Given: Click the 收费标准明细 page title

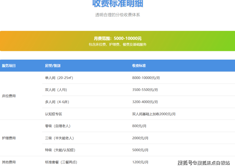Looking at the screenshot, I should 117,4.
